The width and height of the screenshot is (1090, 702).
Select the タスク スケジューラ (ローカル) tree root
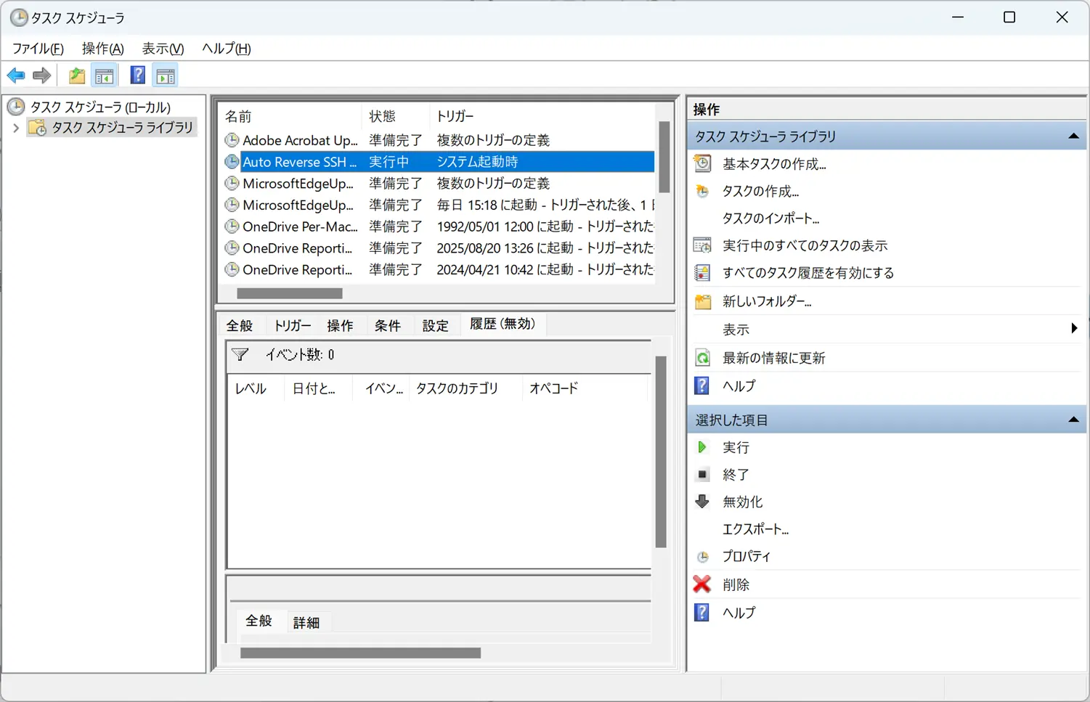click(x=100, y=107)
